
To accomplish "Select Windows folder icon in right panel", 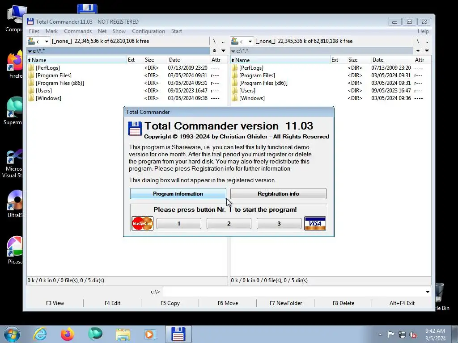I will click(x=234, y=98).
